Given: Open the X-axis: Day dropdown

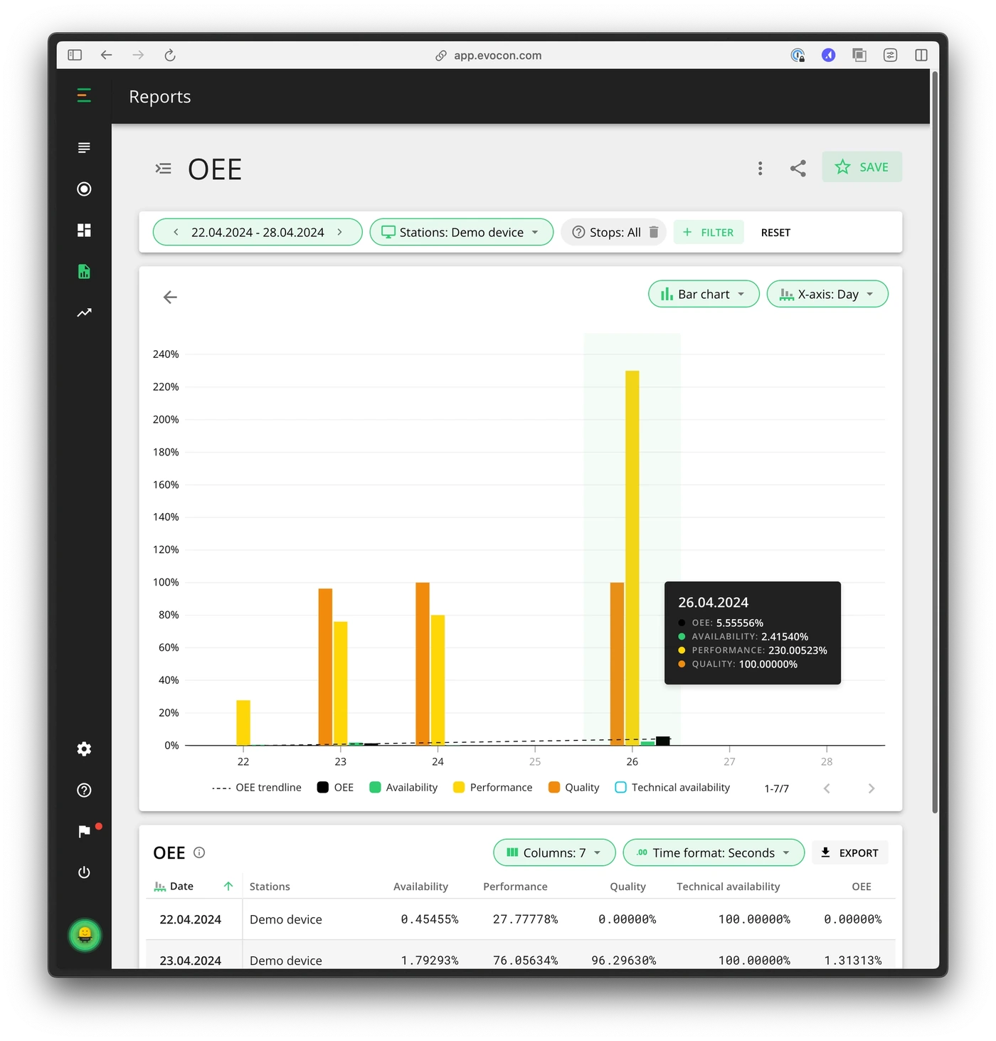Looking at the screenshot, I should (827, 294).
